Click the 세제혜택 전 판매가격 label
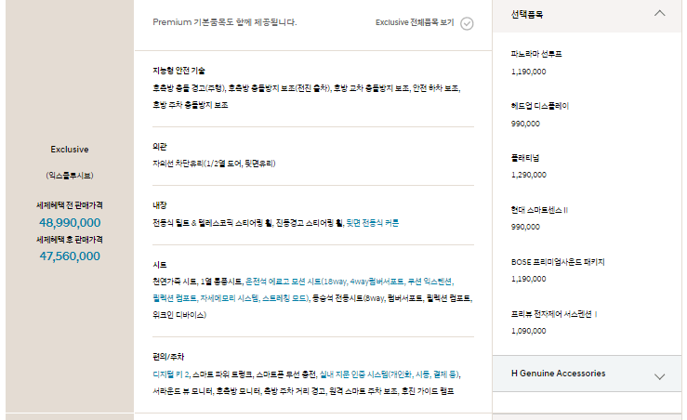687x420 pixels. [x=70, y=205]
